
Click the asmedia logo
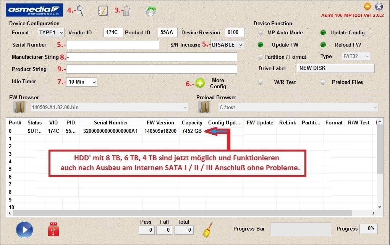(x=34, y=10)
